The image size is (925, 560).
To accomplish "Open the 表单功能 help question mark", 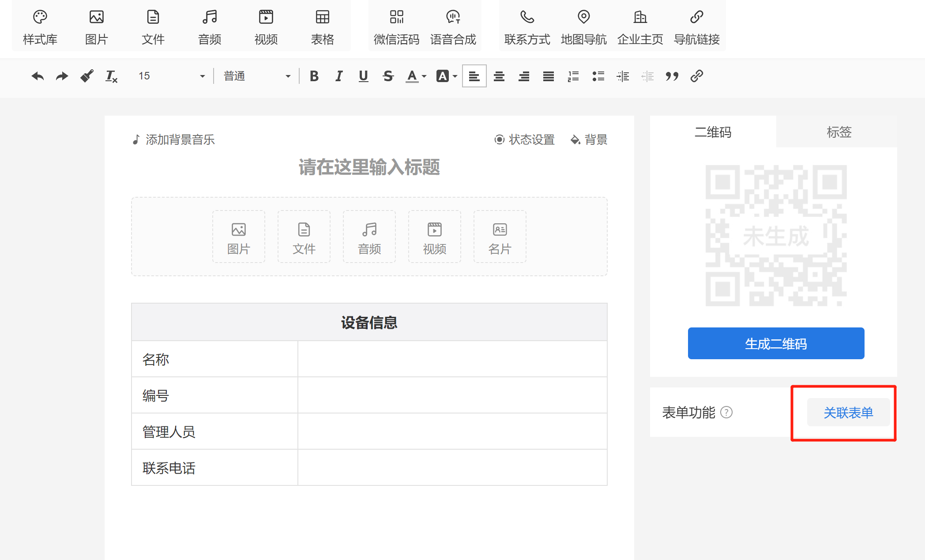I will pos(726,412).
